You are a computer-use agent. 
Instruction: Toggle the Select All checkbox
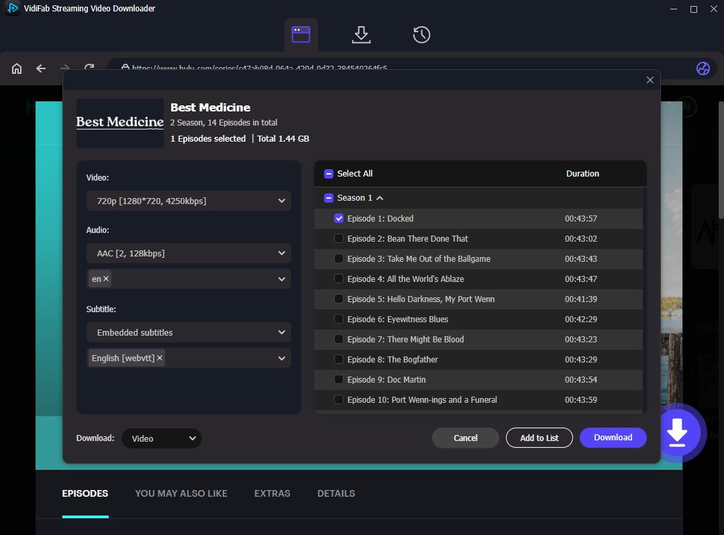329,174
